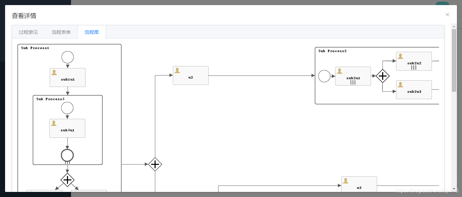Click the multi-instance marker under sub2u1
The height and width of the screenshot is (197, 462).
point(353,83)
